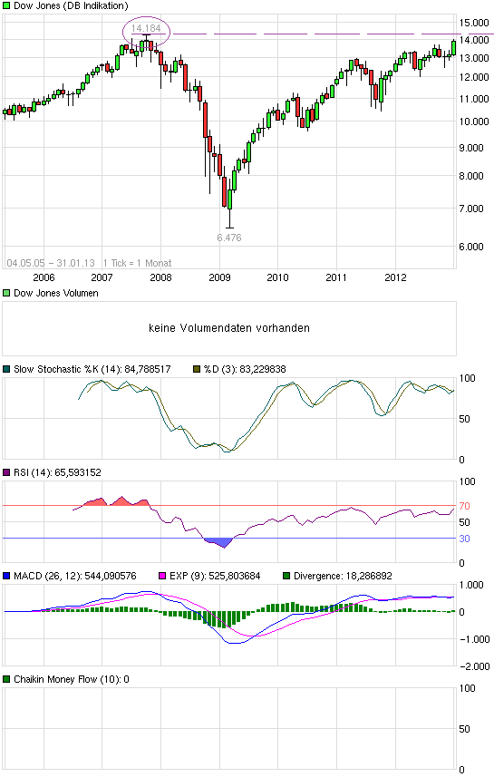
Task: Click the -1.000 MACD axis label
Action: [474, 639]
